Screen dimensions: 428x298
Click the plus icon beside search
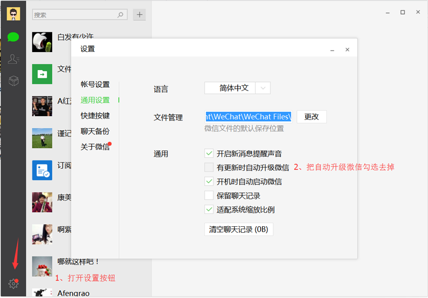tap(139, 15)
